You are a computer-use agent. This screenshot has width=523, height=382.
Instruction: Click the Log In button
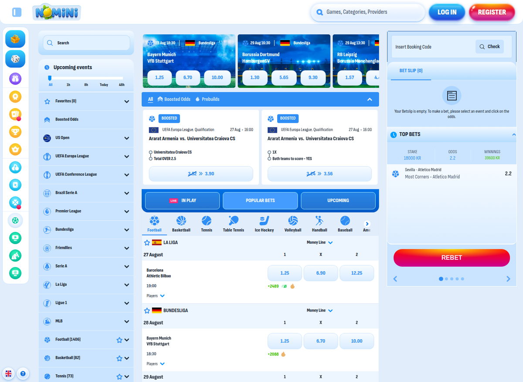447,12
